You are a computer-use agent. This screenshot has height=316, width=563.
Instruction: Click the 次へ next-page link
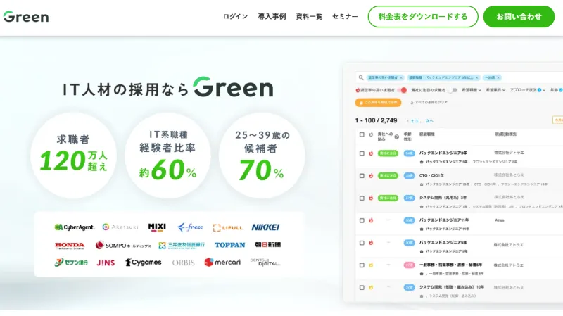429,121
